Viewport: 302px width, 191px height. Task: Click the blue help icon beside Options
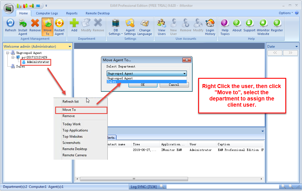297,13
